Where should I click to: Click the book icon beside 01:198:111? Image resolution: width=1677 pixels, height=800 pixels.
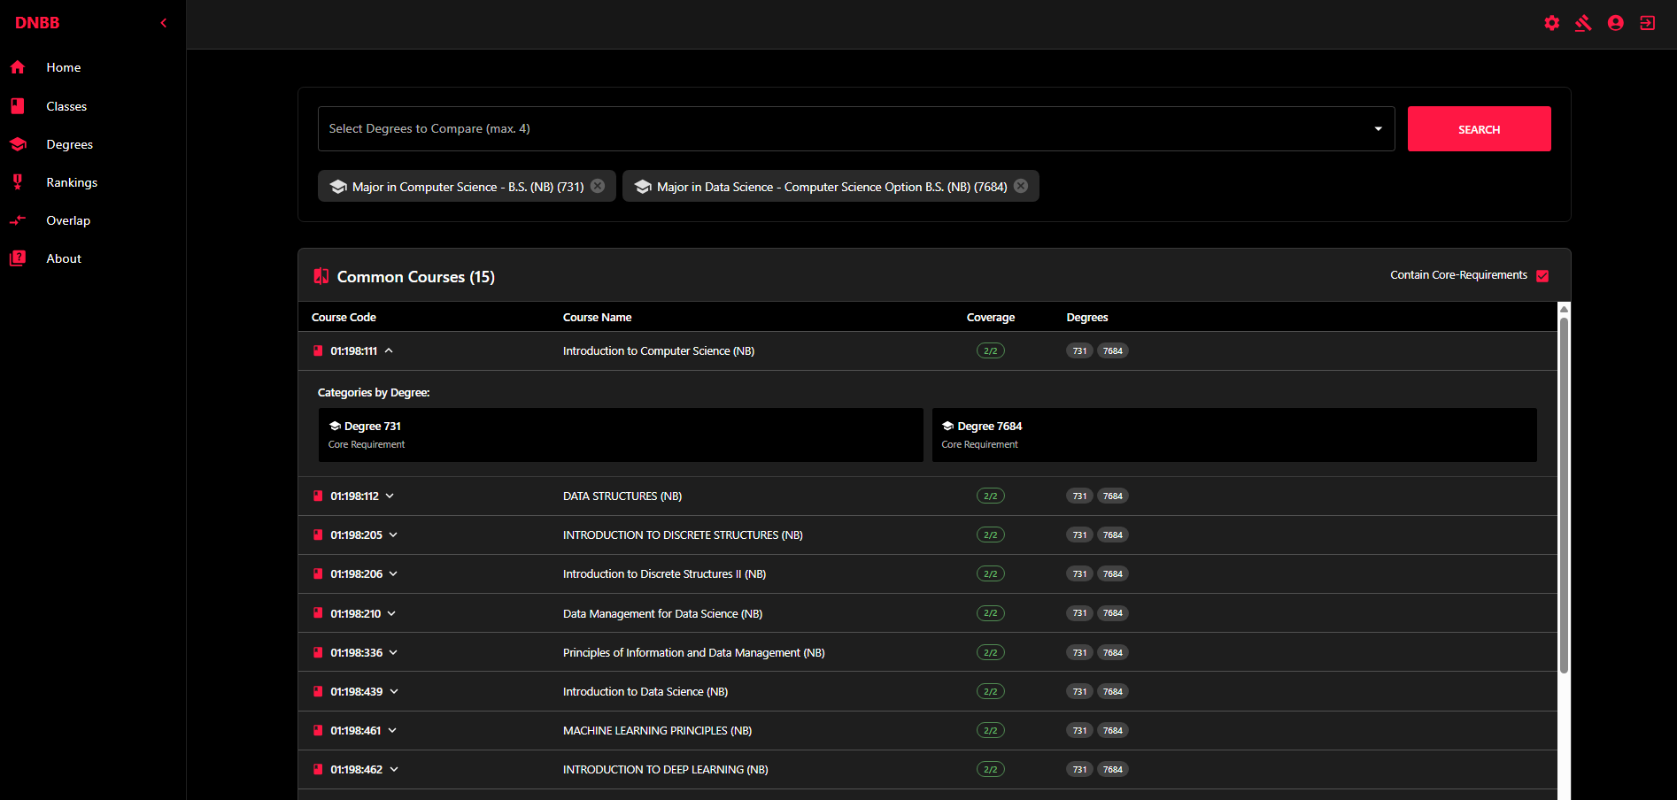tap(318, 351)
